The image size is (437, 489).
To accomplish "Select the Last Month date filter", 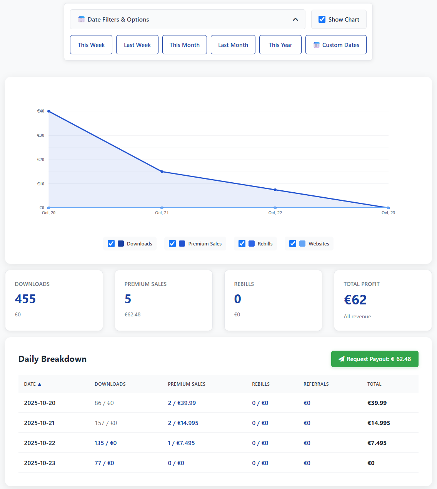I will [233, 45].
